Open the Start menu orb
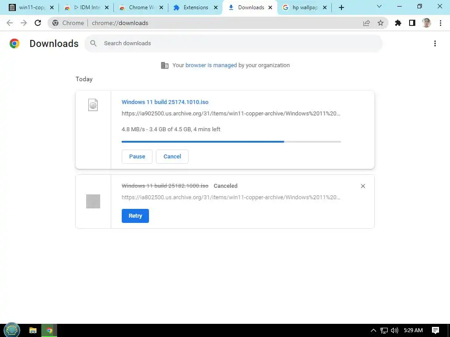 11,330
